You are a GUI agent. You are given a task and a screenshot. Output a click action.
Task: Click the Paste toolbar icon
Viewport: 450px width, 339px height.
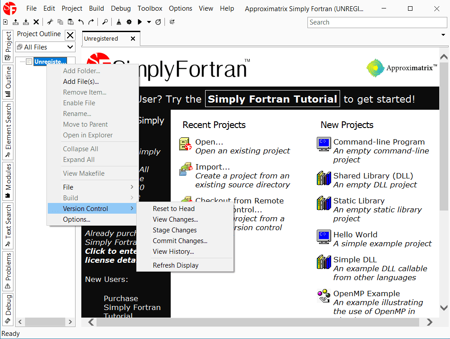pos(71,22)
